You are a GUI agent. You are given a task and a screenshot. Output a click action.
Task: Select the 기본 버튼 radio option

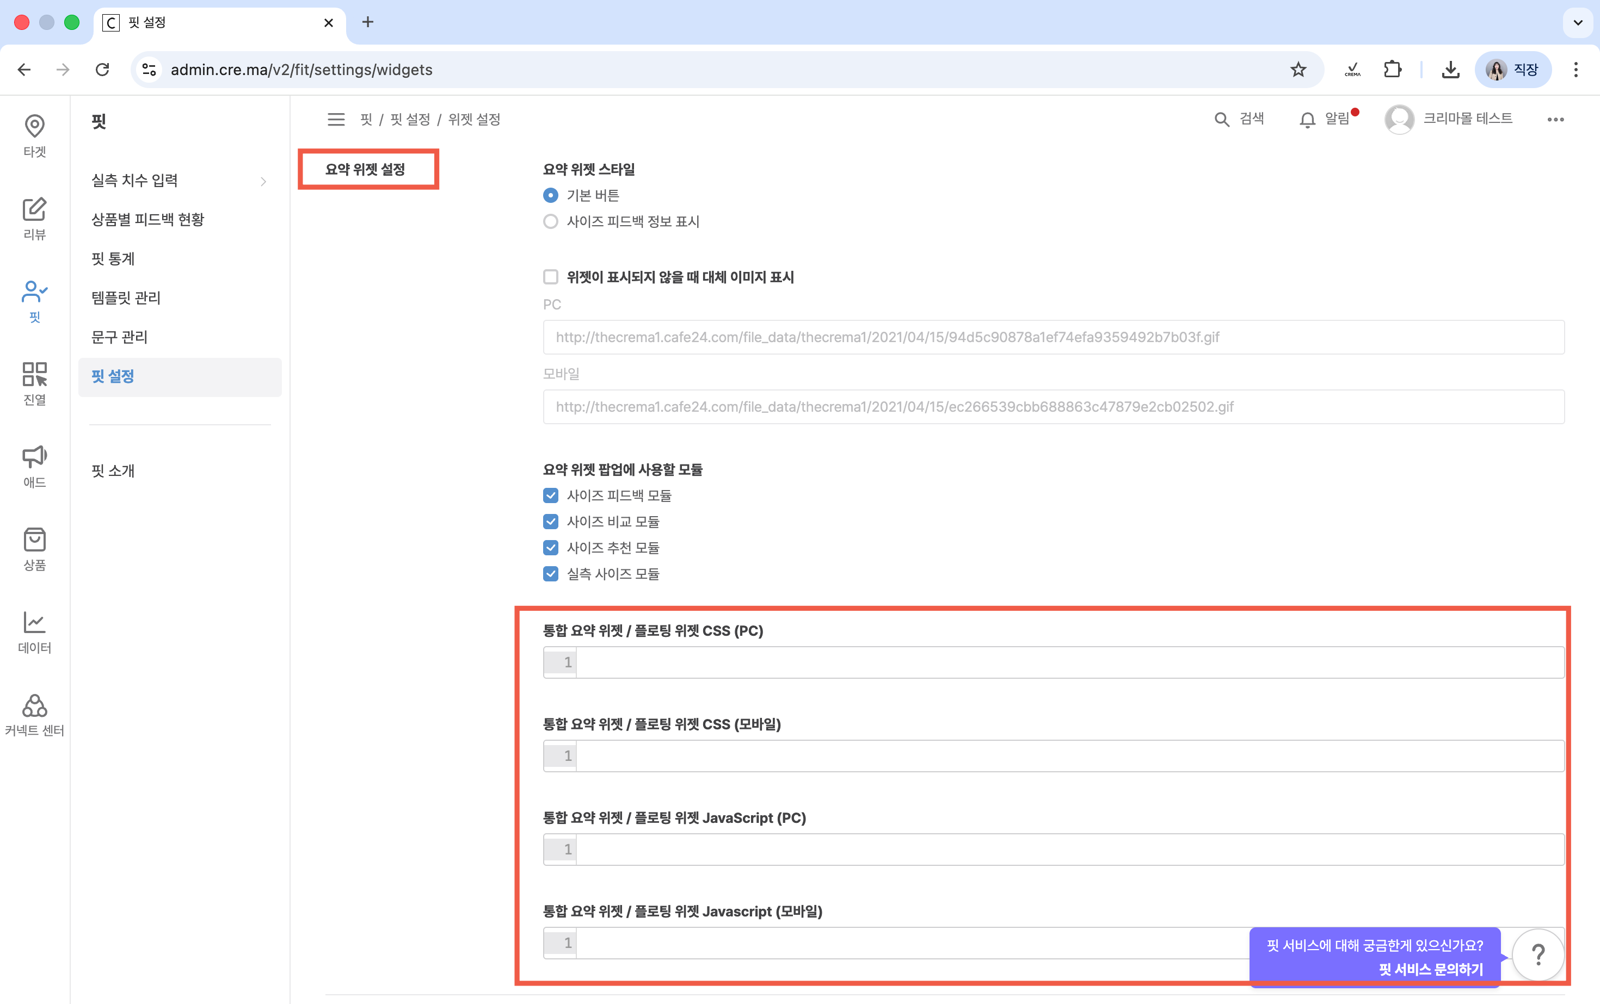(551, 195)
